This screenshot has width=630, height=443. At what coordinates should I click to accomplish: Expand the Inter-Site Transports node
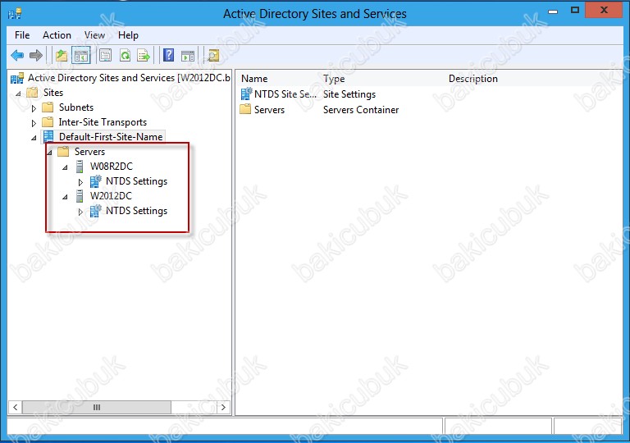(x=34, y=123)
